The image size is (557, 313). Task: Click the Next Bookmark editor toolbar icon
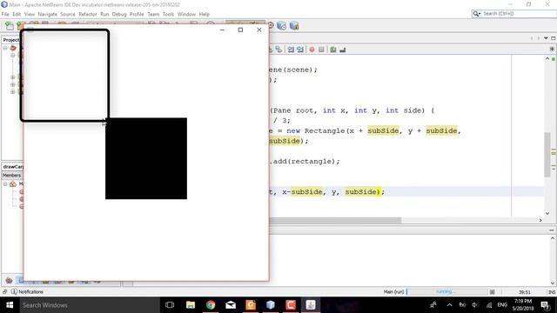278,50
